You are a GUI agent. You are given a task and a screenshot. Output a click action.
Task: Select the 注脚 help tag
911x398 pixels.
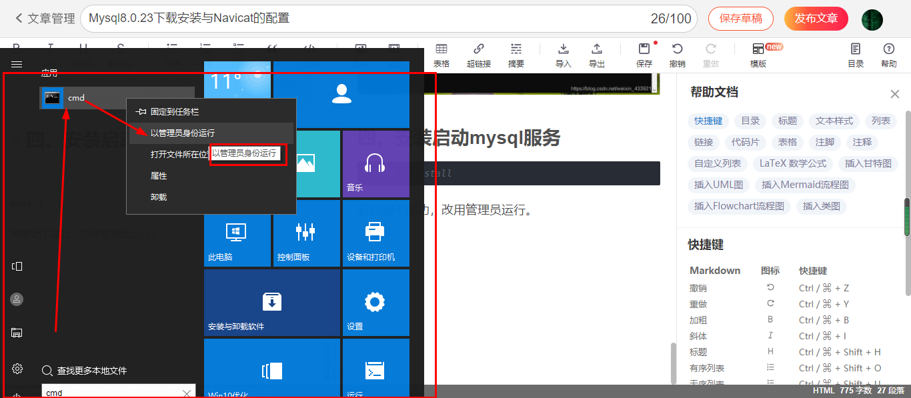point(825,142)
